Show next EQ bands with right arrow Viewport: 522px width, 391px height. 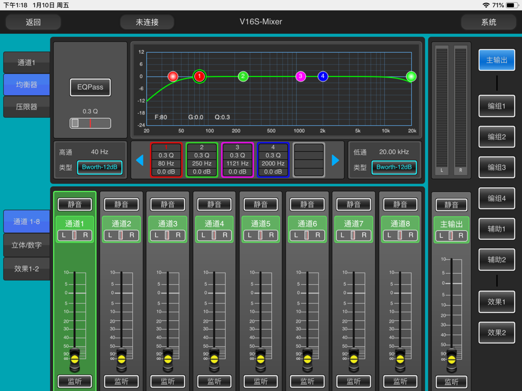pyautogui.click(x=335, y=160)
